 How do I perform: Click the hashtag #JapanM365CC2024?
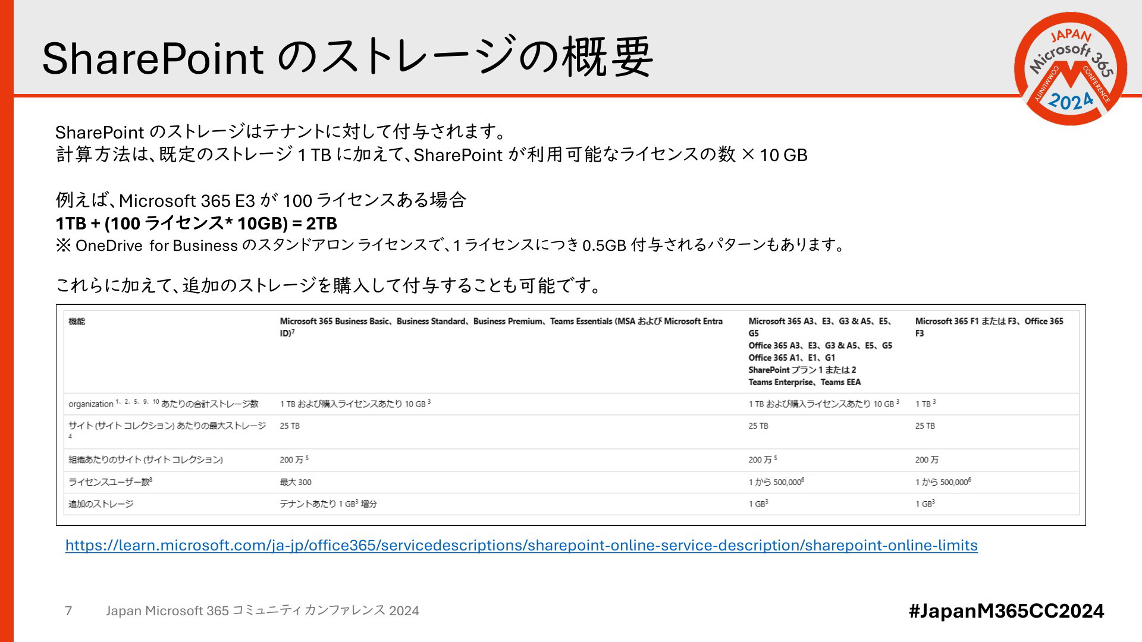pyautogui.click(x=1006, y=611)
